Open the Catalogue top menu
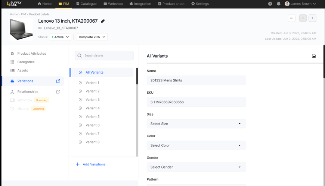The width and height of the screenshot is (325, 186). (86, 4)
